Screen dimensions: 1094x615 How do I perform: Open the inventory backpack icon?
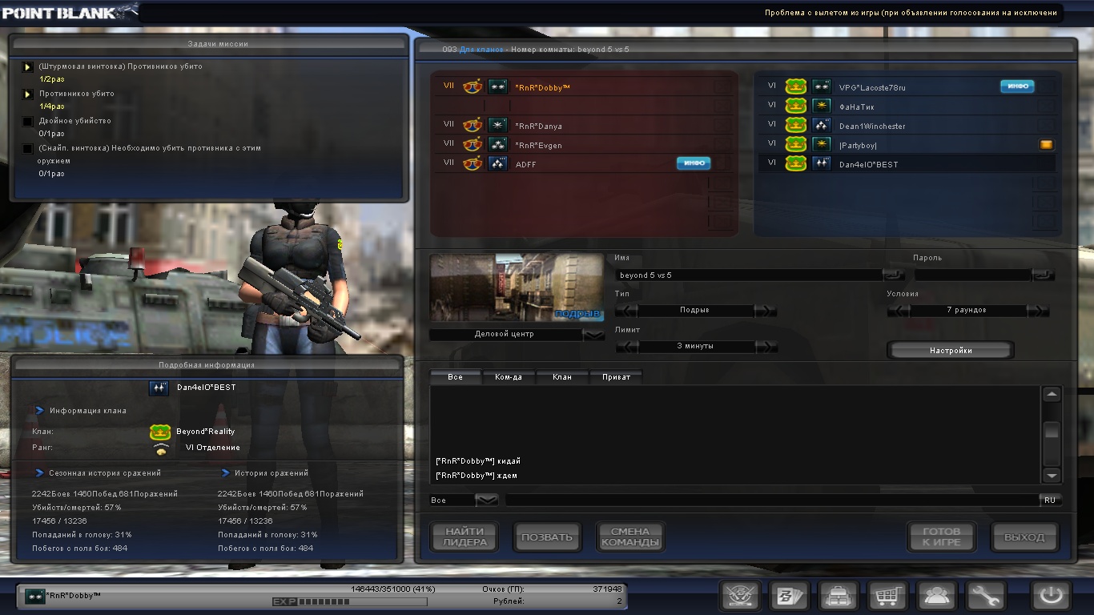click(839, 596)
